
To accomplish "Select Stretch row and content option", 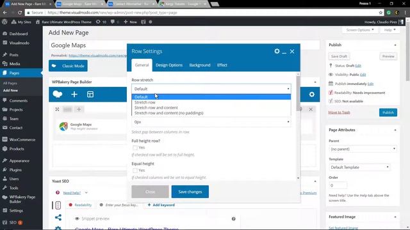I will click(x=211, y=108).
